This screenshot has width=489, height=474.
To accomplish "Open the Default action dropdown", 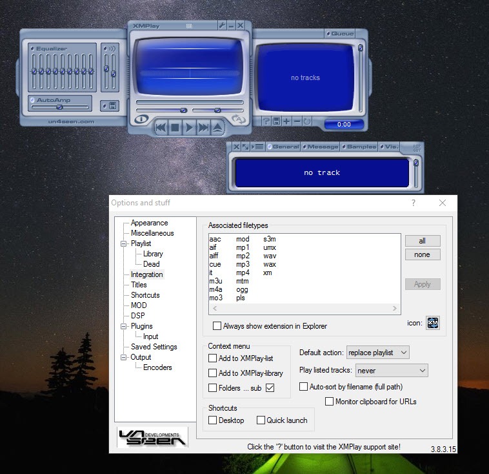I will click(x=377, y=353).
